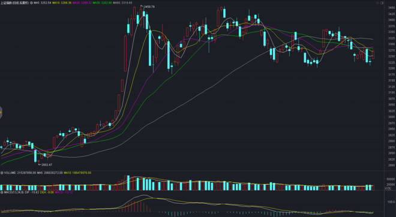
Task: Click the purple MACD value legend label
Action: (64, 192)
